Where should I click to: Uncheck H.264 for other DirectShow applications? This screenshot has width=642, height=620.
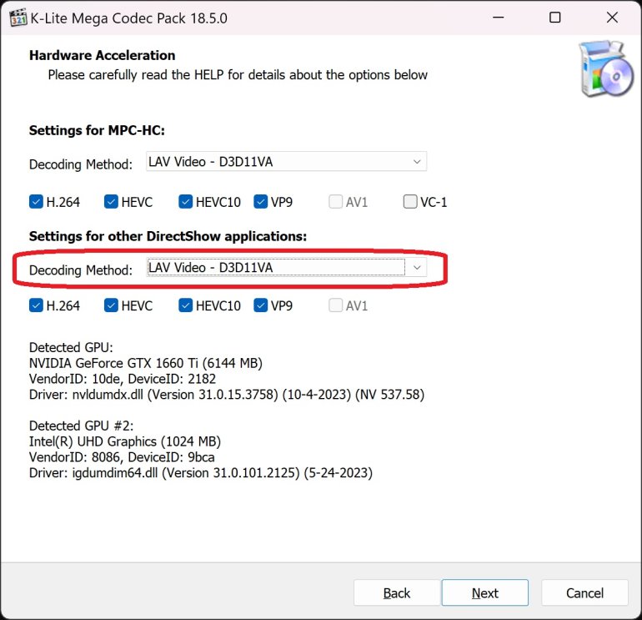coord(36,305)
